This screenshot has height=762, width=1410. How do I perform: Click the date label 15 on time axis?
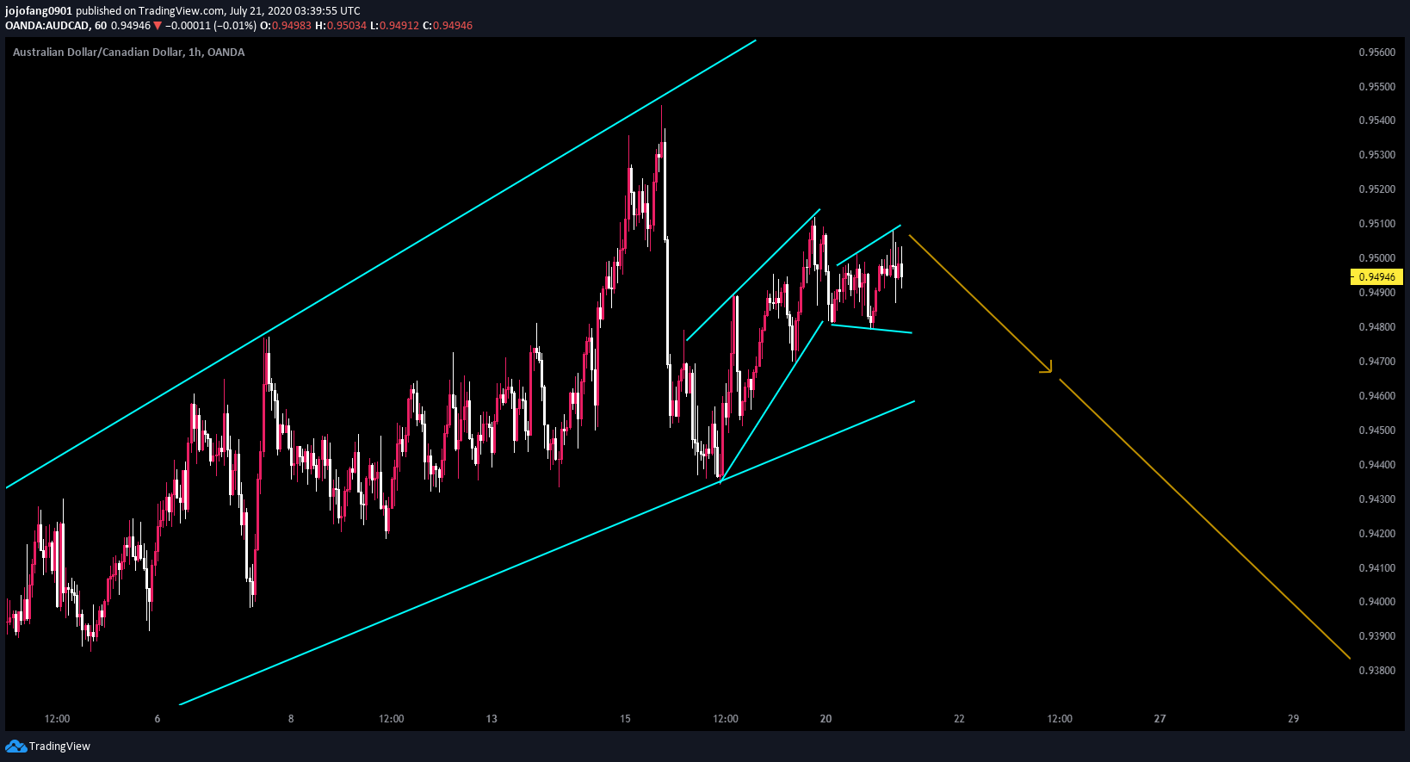[x=625, y=719]
